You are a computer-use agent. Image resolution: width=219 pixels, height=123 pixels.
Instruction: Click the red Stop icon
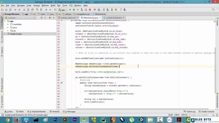(x=90, y=10)
